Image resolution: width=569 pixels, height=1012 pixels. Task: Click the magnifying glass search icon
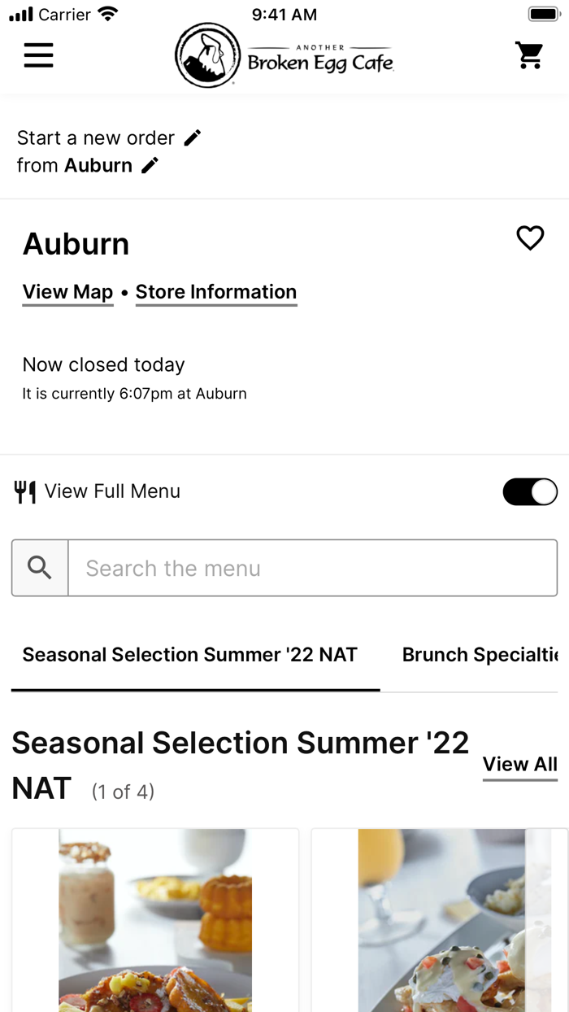click(39, 568)
